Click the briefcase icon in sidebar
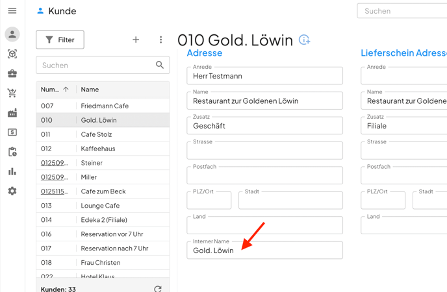447x292 pixels. 12,74
